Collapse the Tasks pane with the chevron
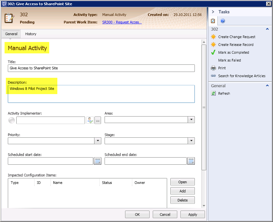The width and height of the screenshot is (273, 222). [213, 12]
